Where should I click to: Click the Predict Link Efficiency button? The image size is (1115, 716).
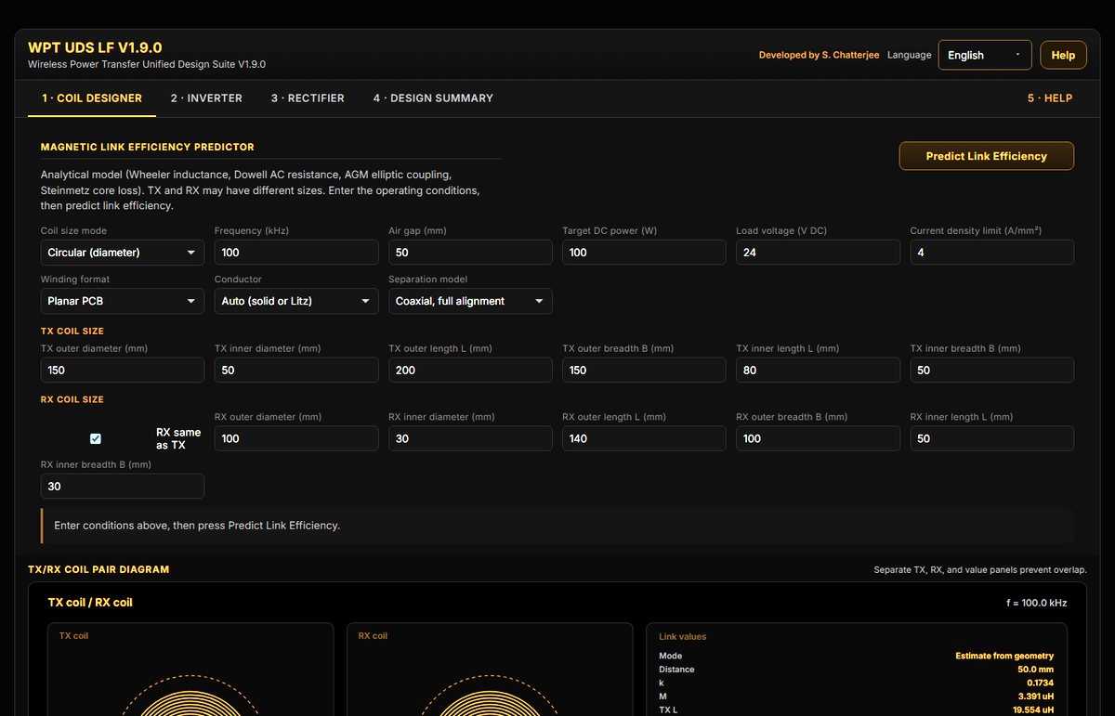pos(987,156)
